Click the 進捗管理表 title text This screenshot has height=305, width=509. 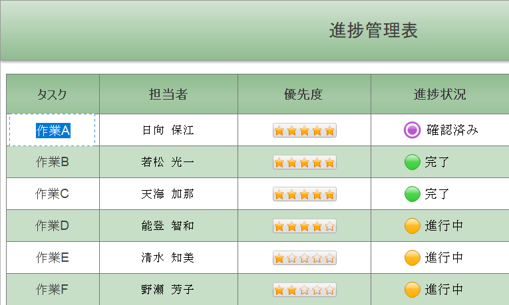point(373,31)
